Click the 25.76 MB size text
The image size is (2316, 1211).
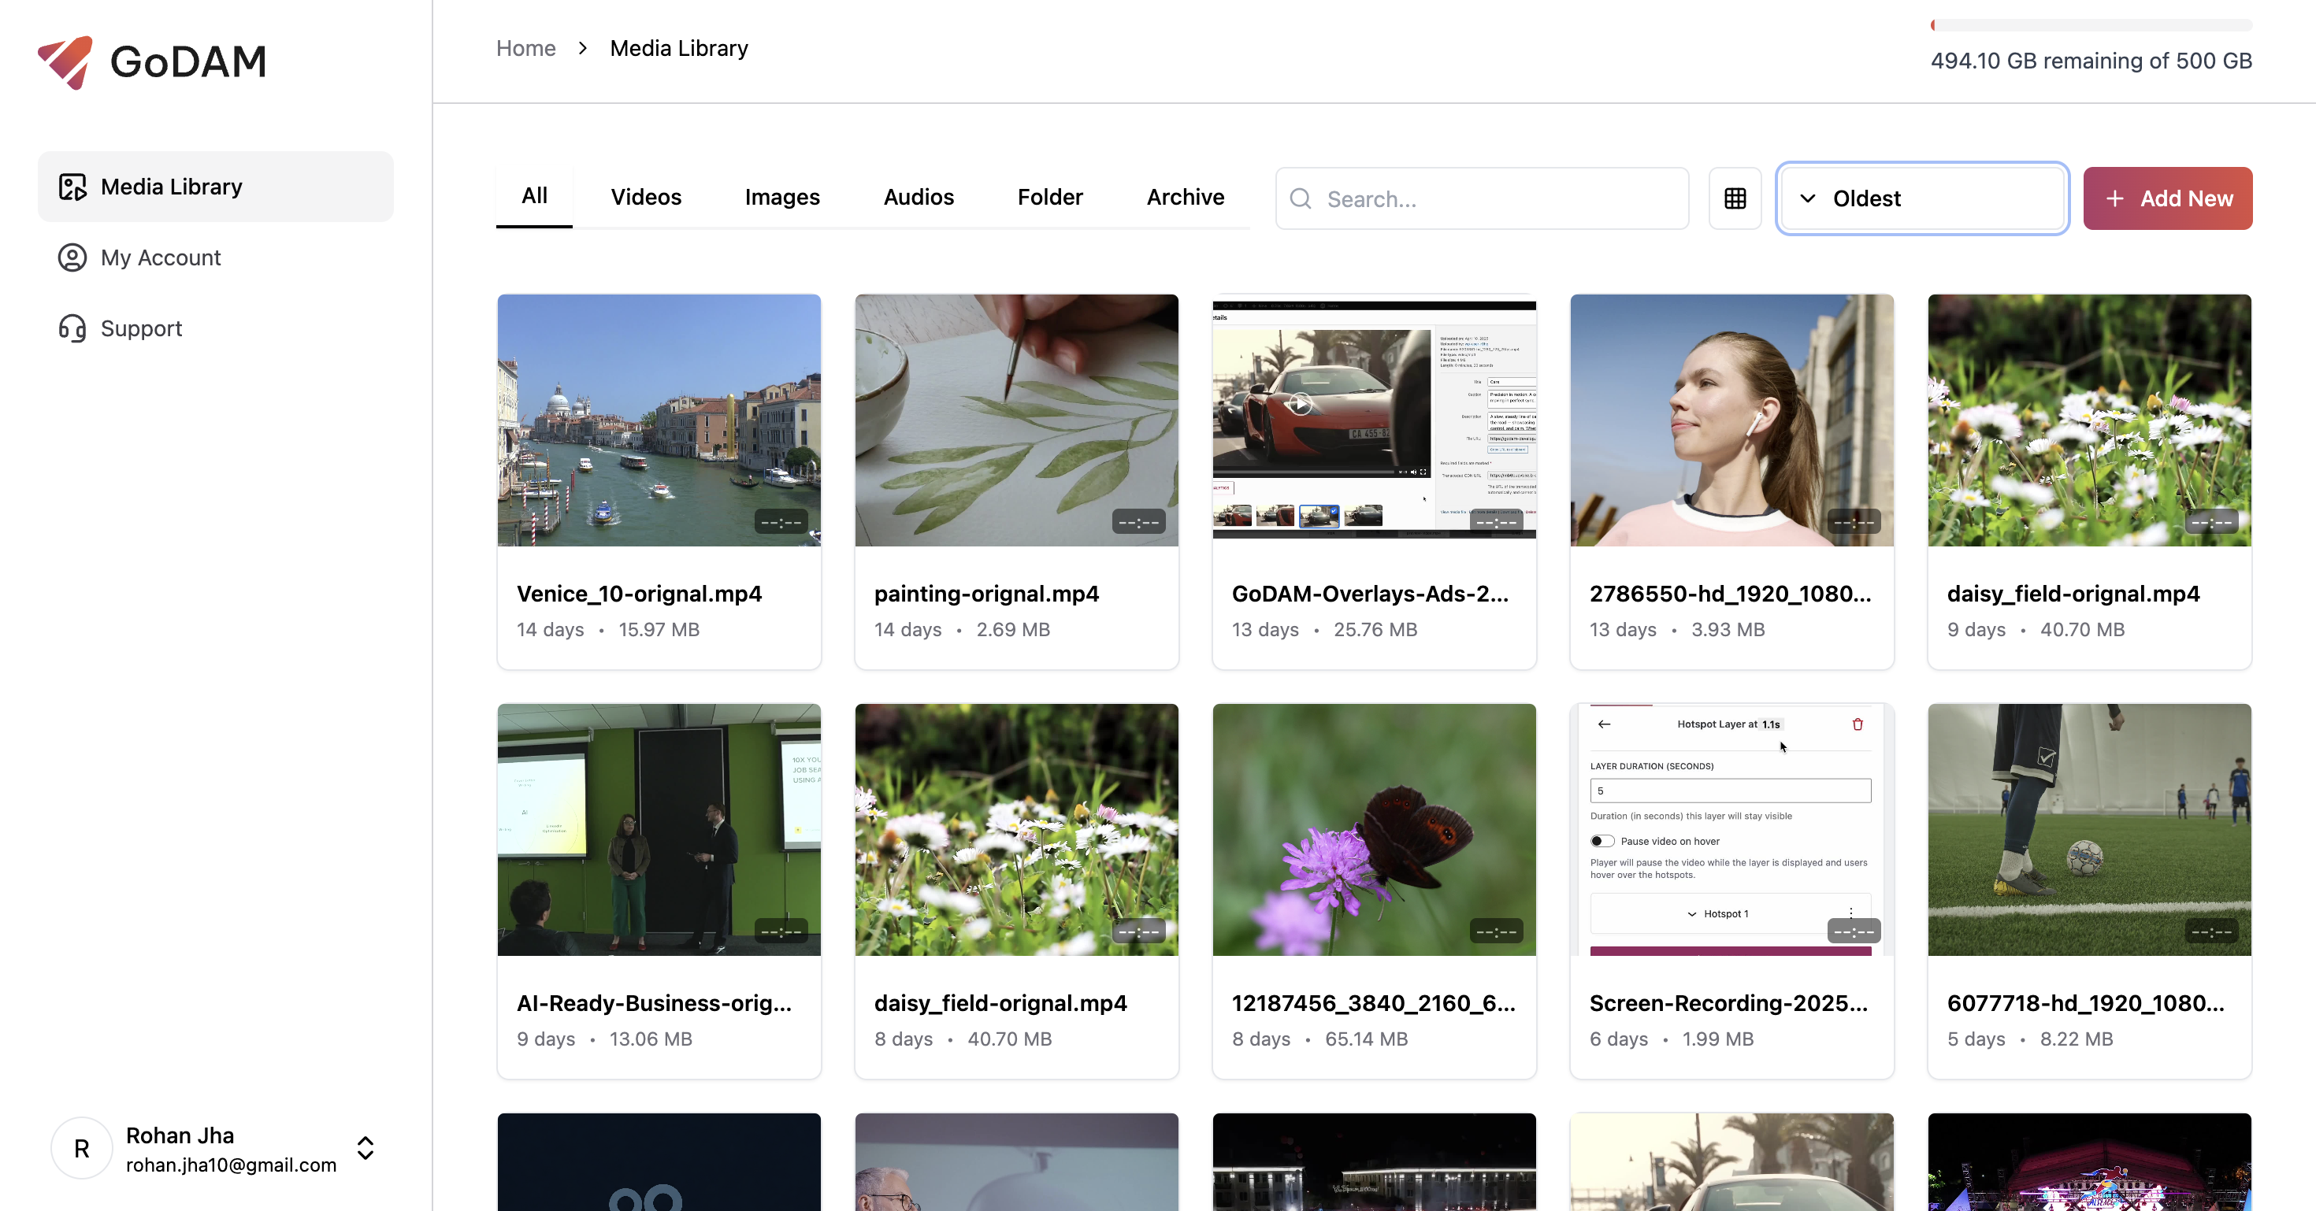pos(1375,630)
